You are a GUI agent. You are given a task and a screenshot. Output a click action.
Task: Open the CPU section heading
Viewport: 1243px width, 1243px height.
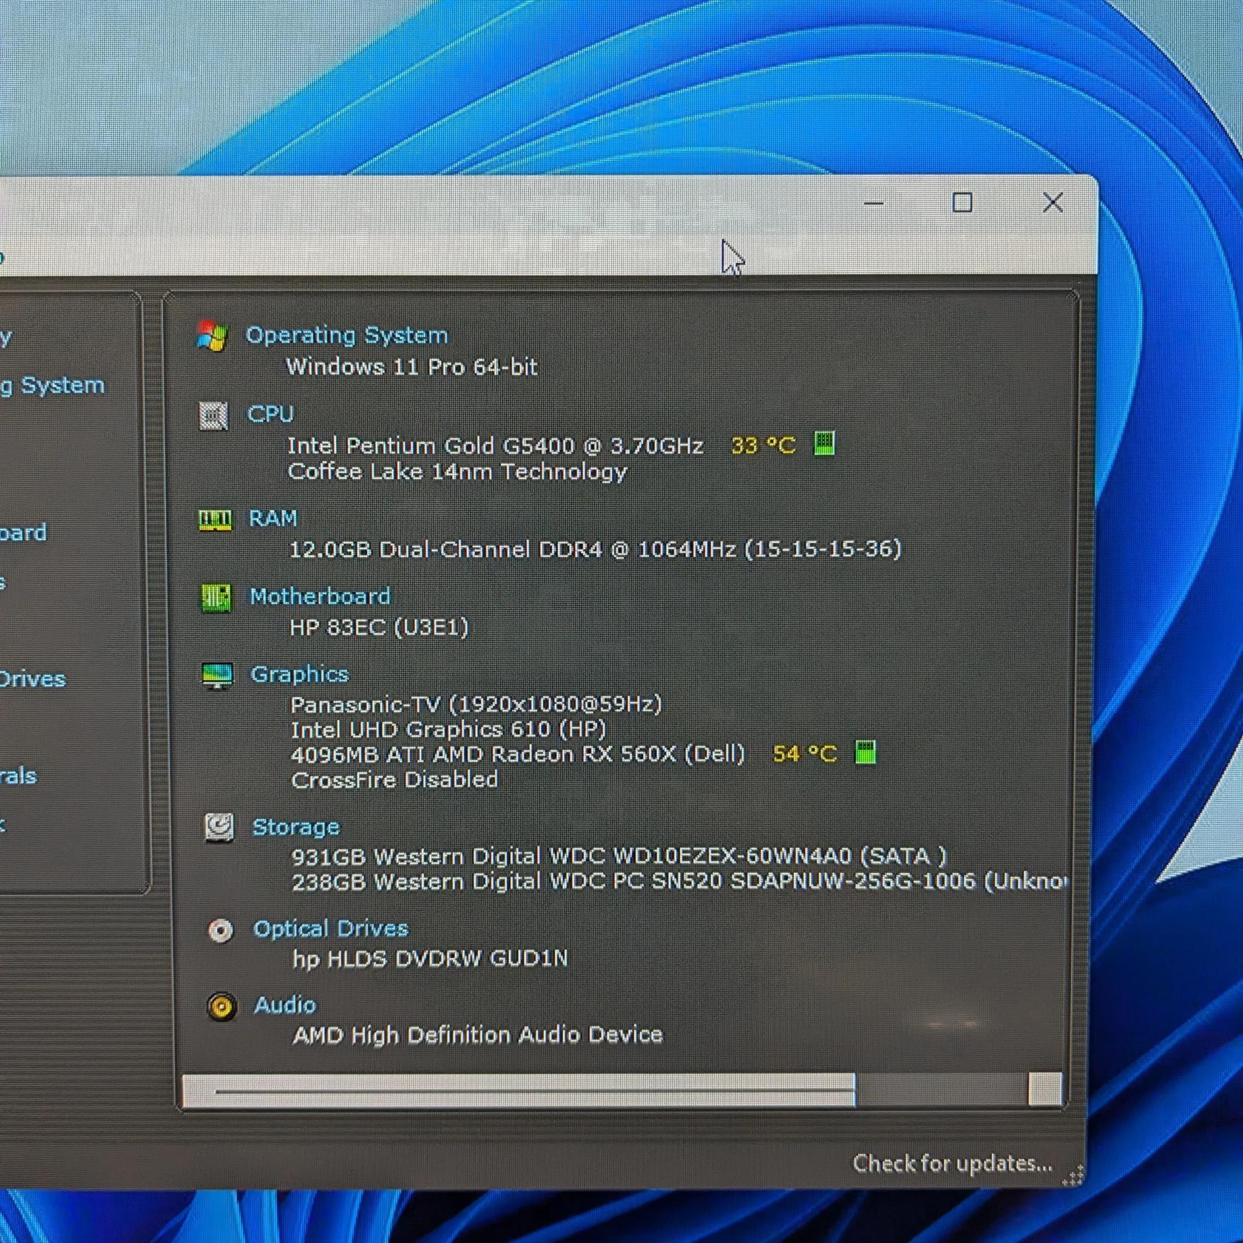click(270, 414)
